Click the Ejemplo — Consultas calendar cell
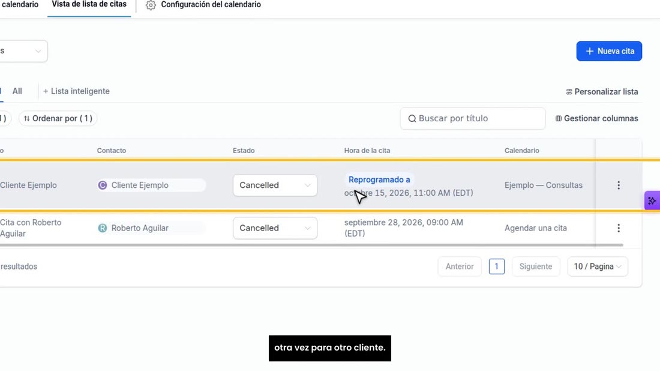 tap(544, 185)
